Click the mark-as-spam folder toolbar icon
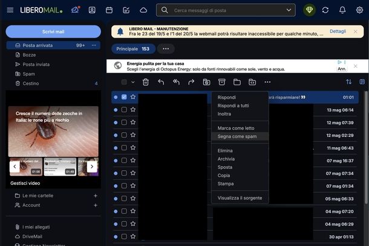Image resolution: width=369 pixels, height=246 pixels. [206, 82]
